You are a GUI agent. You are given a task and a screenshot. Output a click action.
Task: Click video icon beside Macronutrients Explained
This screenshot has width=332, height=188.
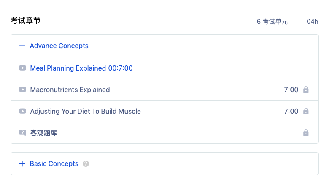pyautogui.click(x=22, y=90)
